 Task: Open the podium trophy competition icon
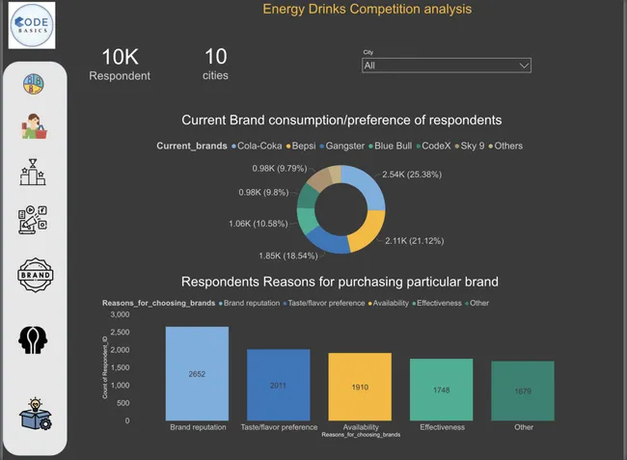(x=33, y=172)
